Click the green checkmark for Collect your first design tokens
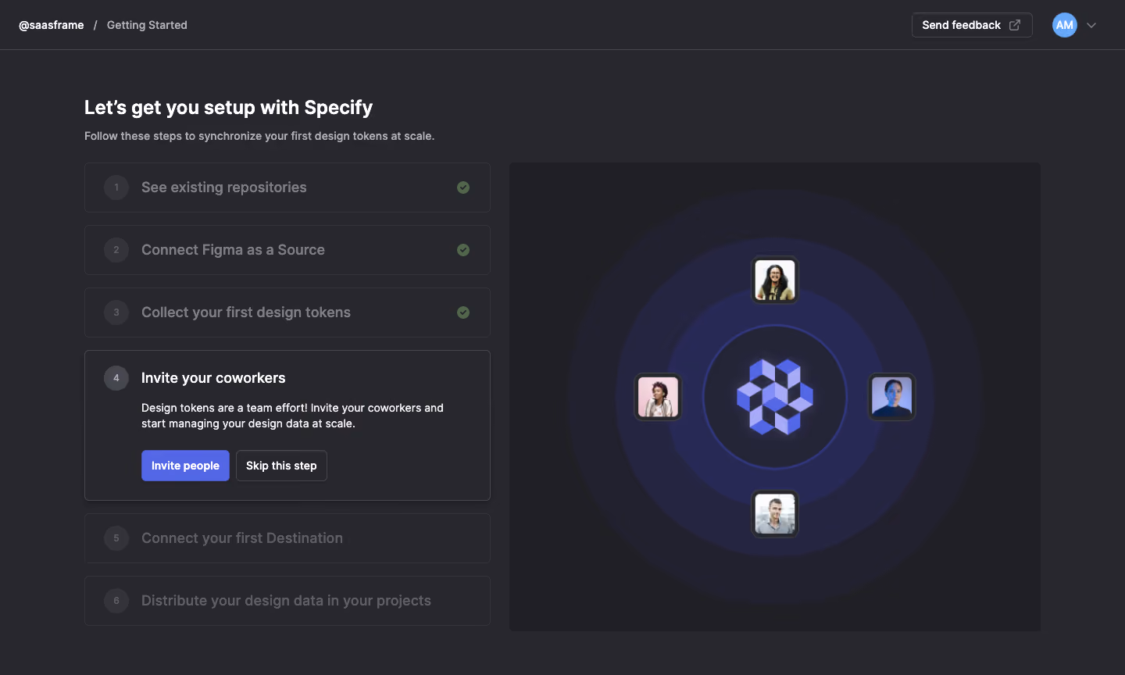The width and height of the screenshot is (1125, 675). click(x=463, y=312)
